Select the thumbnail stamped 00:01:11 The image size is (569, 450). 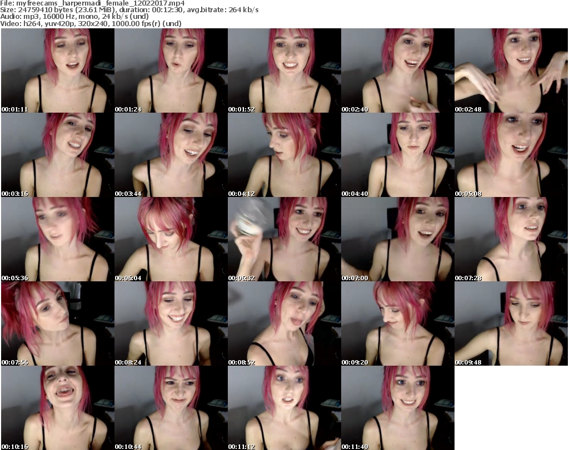pyautogui.click(x=58, y=70)
